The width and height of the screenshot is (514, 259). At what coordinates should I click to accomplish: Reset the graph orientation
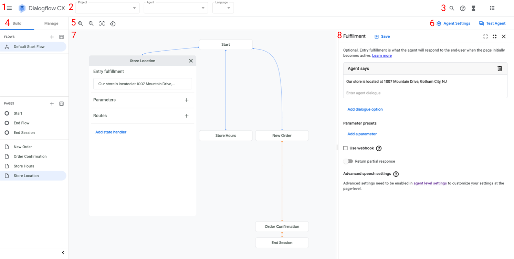point(113,23)
